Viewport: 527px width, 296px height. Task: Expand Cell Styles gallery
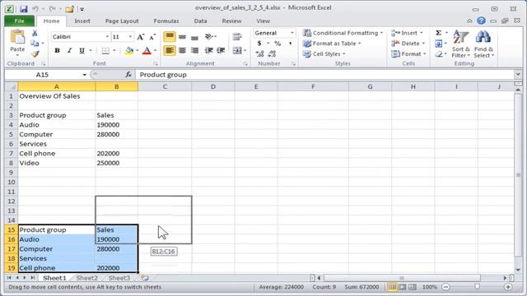click(x=324, y=53)
